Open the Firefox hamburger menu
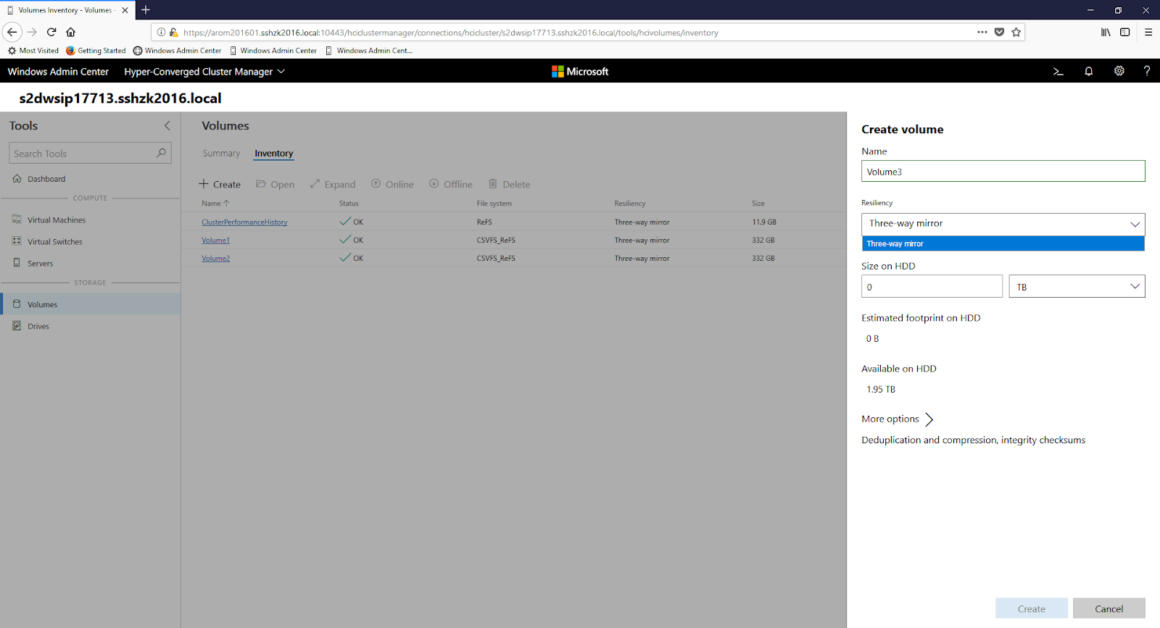The image size is (1160, 628). [1148, 32]
